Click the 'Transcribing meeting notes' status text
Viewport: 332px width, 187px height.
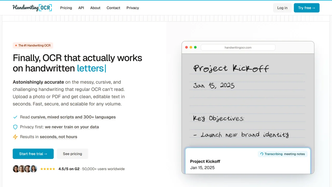pos(285,154)
